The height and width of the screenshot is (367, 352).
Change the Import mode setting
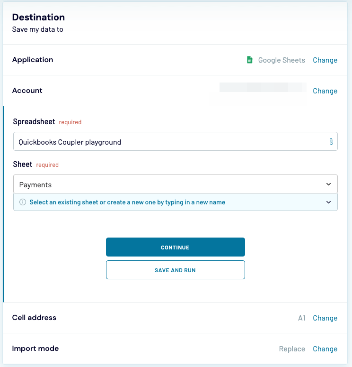pos(325,349)
